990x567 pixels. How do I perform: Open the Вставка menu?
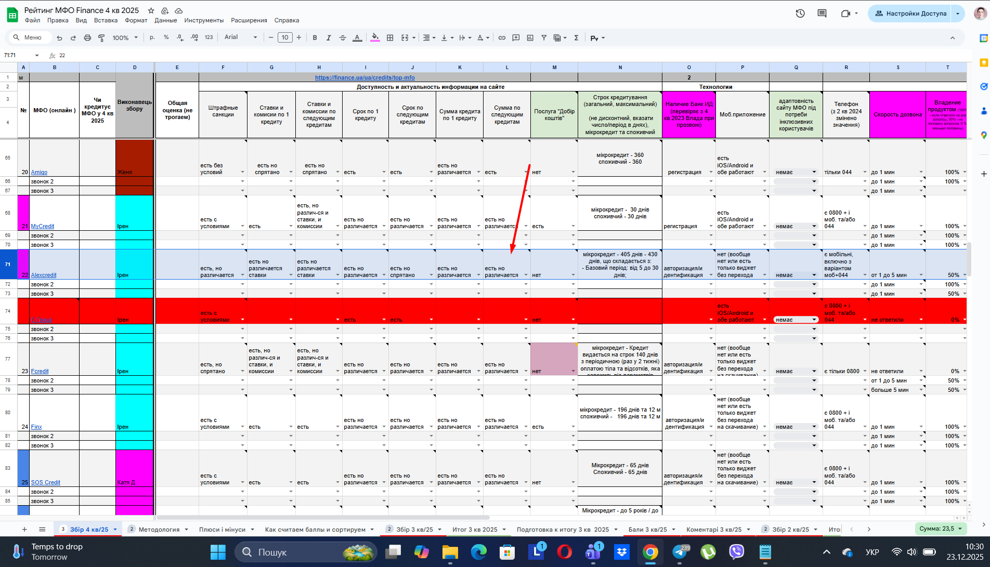click(106, 20)
